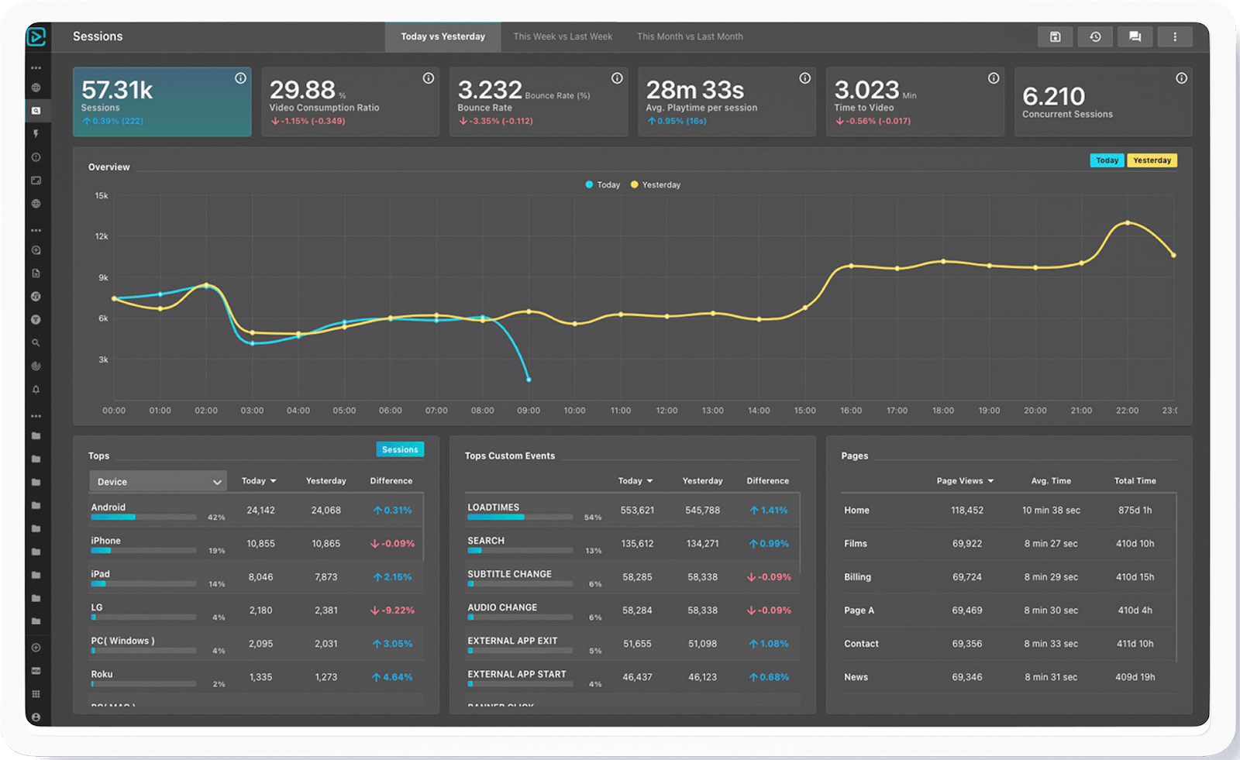
Task: Click the sidebar magnifier search icon without highlight
Action: (x=36, y=342)
